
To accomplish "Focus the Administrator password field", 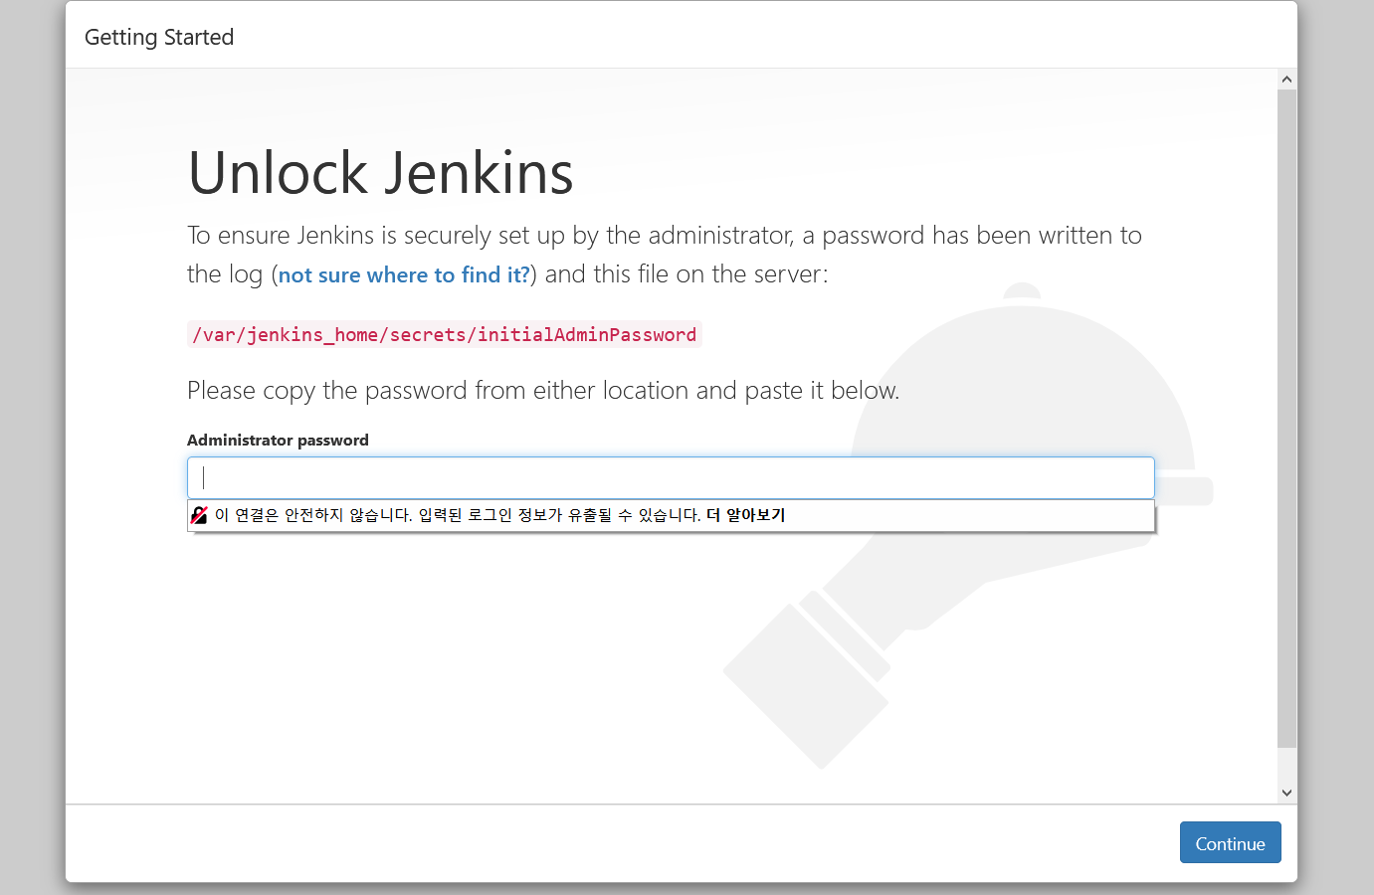I will pyautogui.click(x=671, y=477).
